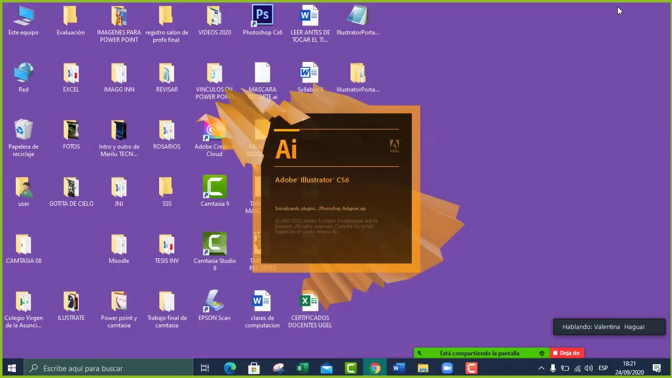Image resolution: width=672 pixels, height=378 pixels.
Task: Click the Deja de stop sharing button
Action: [566, 353]
